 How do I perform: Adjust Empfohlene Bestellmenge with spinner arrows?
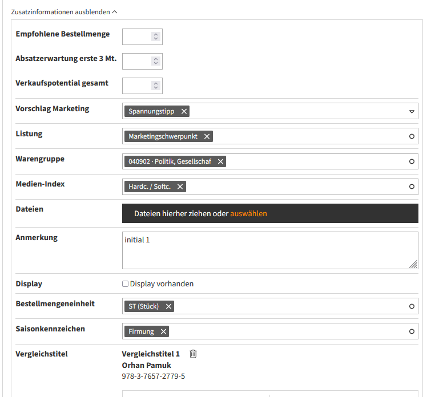point(155,37)
